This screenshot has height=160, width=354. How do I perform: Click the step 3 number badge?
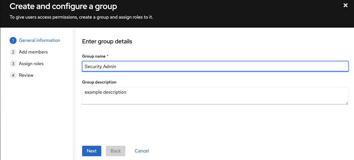tap(13, 64)
